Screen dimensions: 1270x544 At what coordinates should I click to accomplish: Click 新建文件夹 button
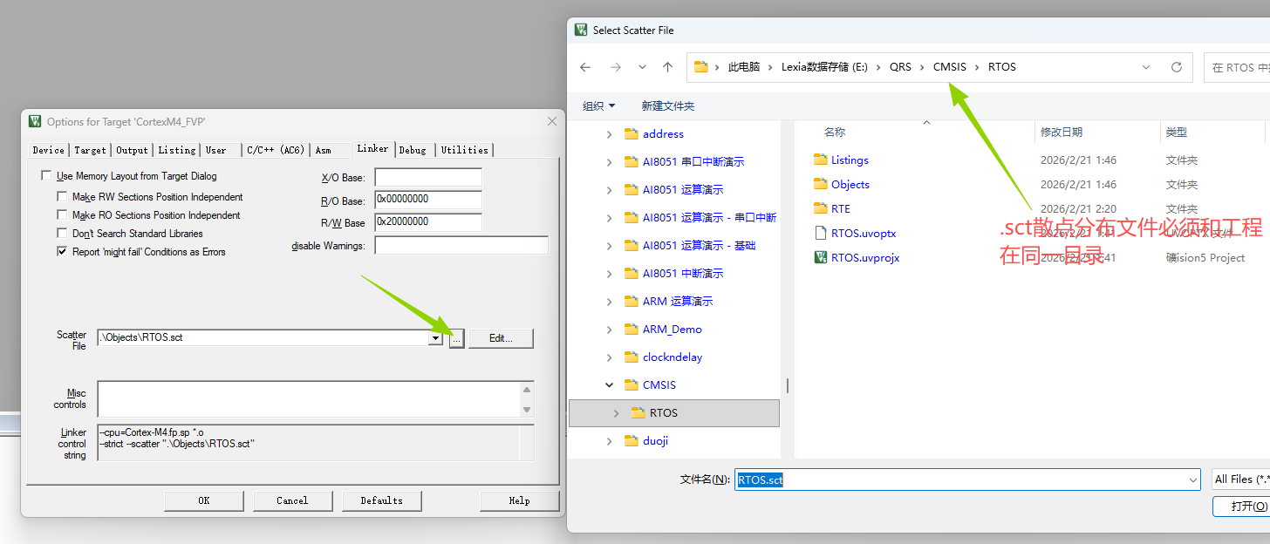pos(668,105)
